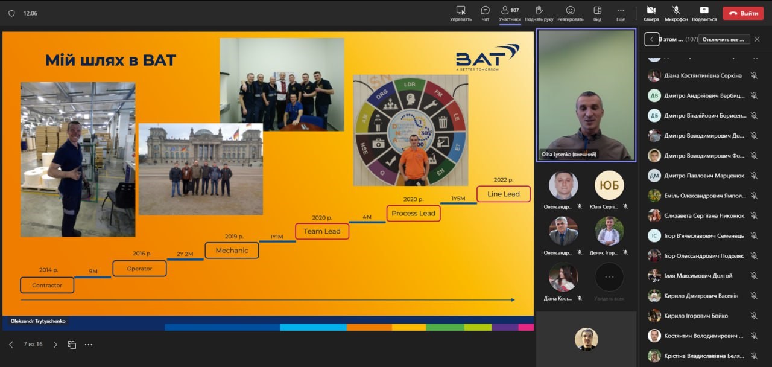
Task: Select the Olha Lysenko video tile
Action: click(x=586, y=95)
